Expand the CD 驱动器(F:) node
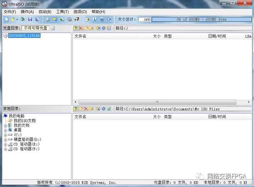 click(x=6, y=149)
